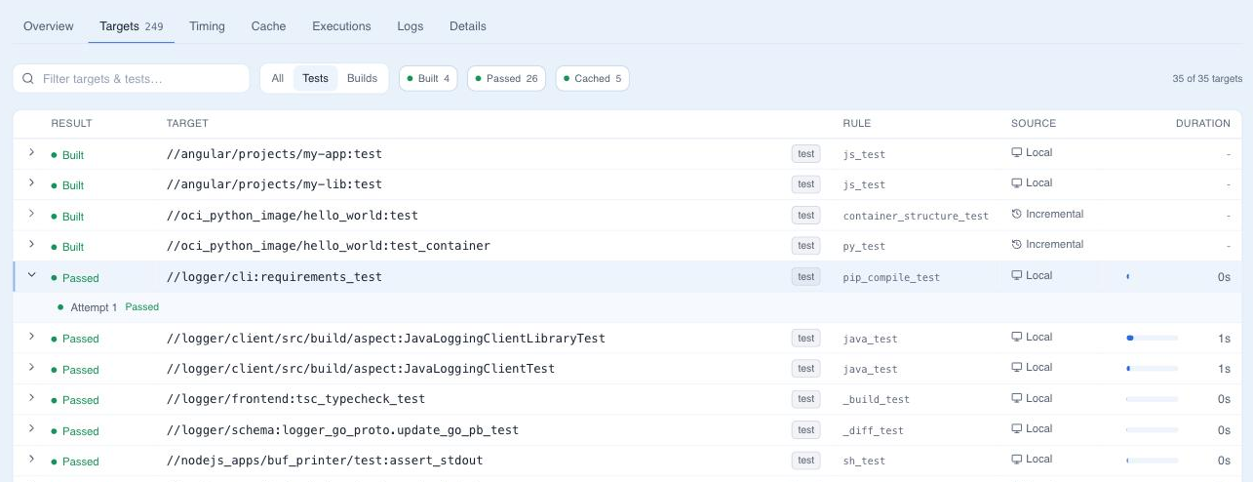Switch to the Timing tab

pos(207,26)
